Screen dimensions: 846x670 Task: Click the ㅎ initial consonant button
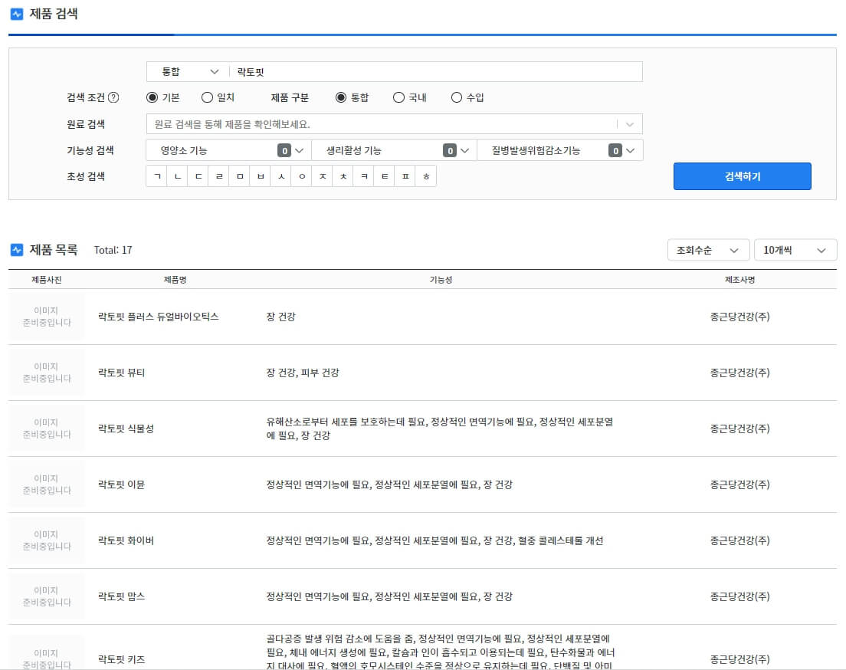click(426, 176)
